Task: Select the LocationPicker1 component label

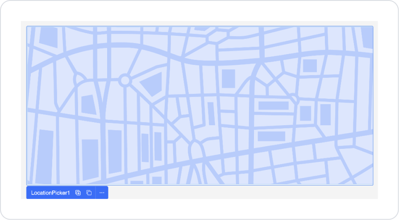Action: click(x=50, y=193)
